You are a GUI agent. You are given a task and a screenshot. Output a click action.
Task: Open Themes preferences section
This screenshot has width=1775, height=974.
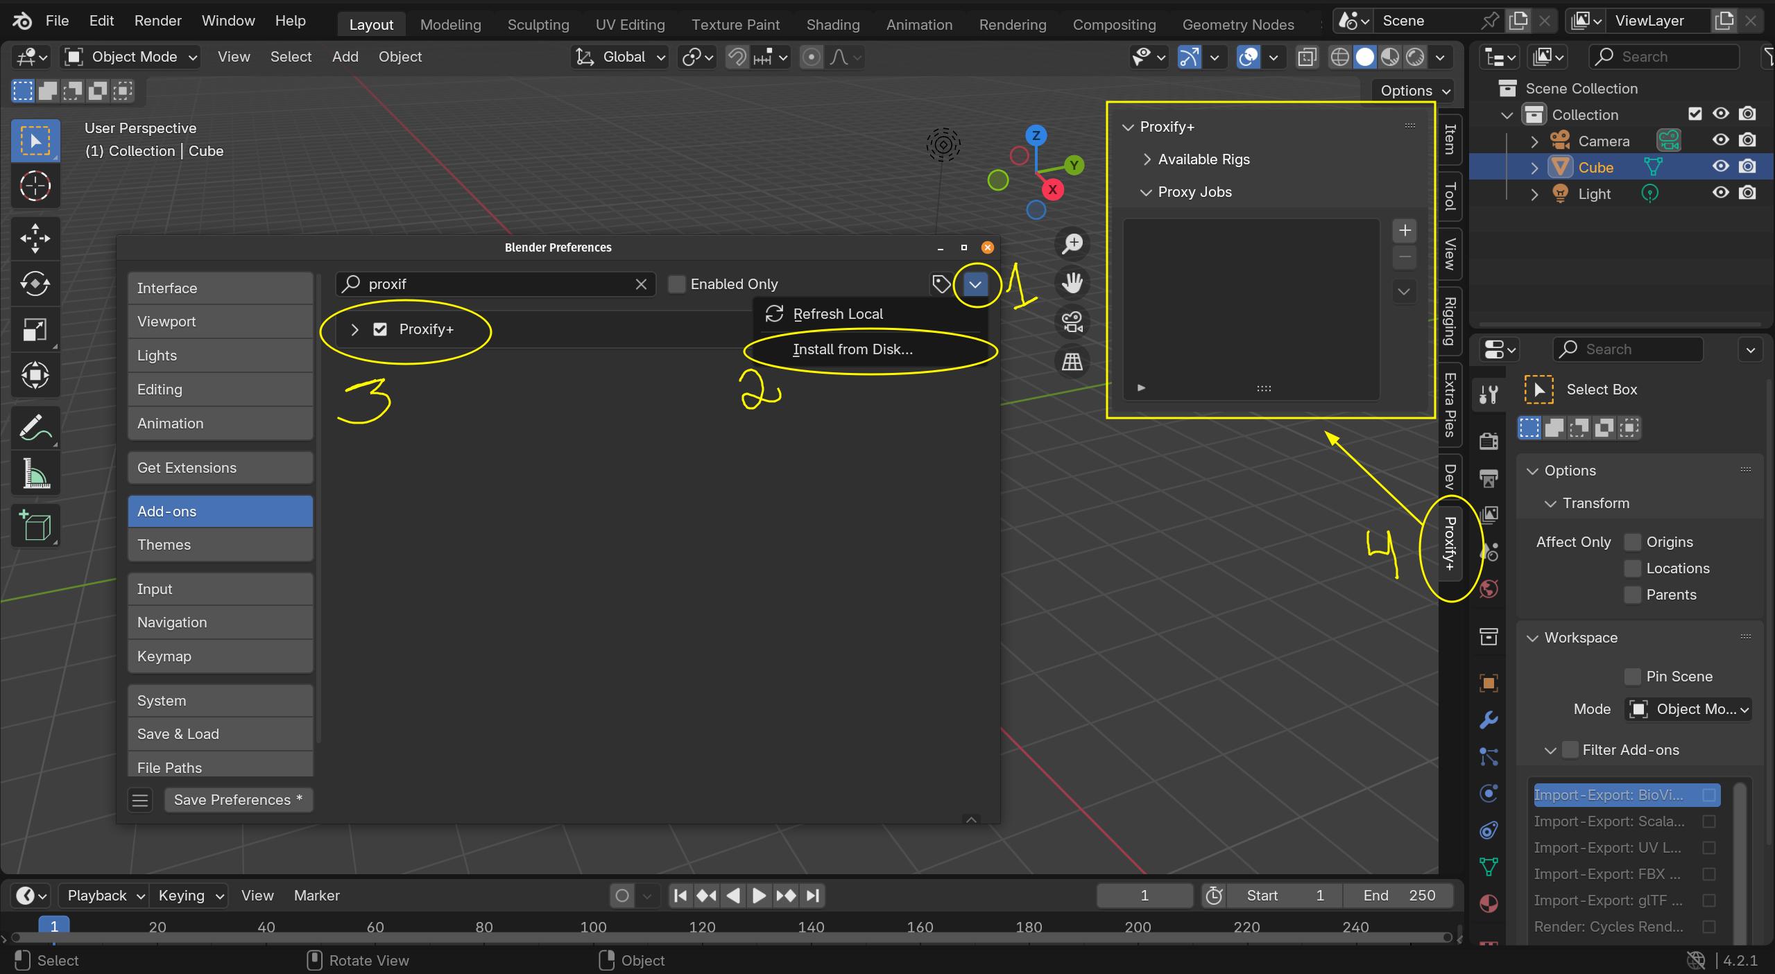coord(220,545)
